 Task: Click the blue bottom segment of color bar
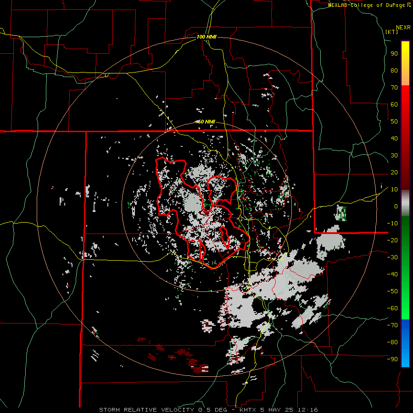tap(405, 343)
